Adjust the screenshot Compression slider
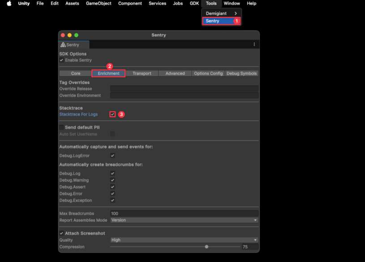The image size is (365, 262). coord(206,246)
